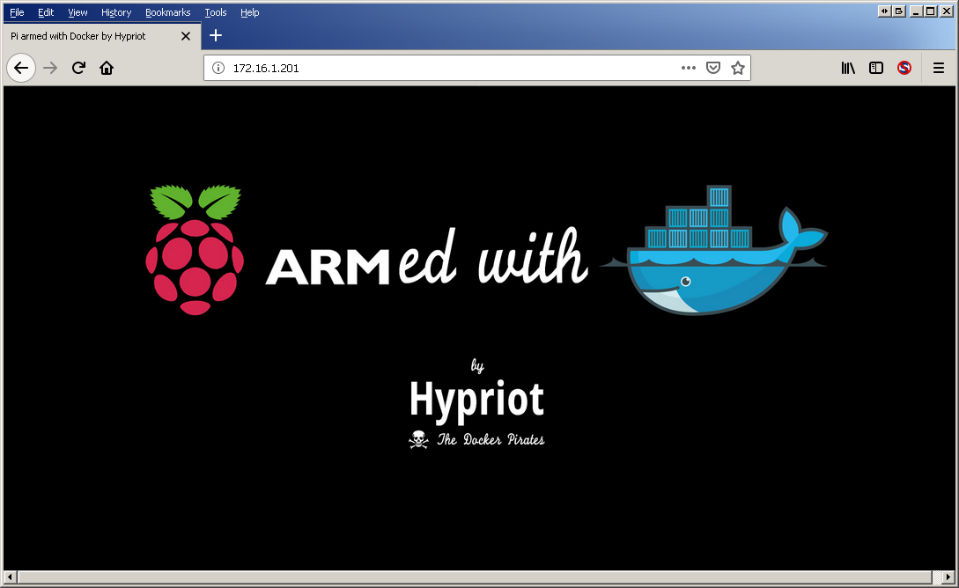The image size is (959, 588).
Task: Toggle the sidebar view
Action: coord(876,68)
